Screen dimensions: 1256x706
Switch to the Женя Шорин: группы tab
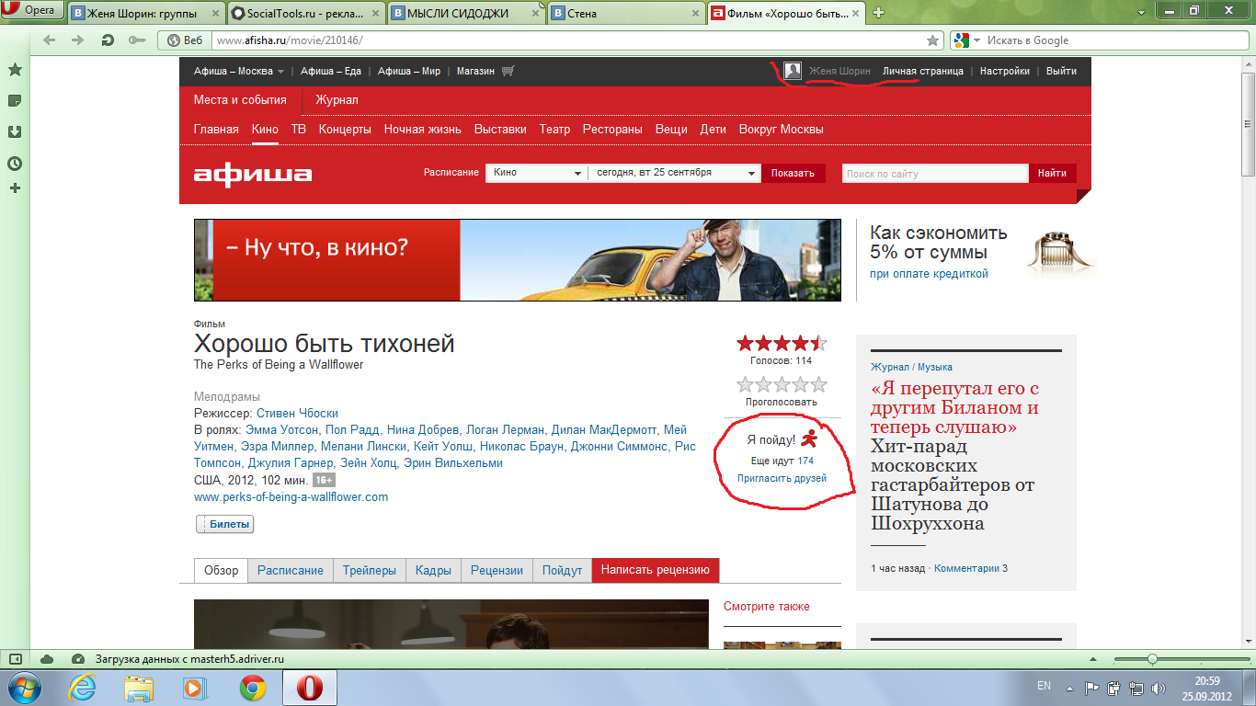click(x=146, y=13)
